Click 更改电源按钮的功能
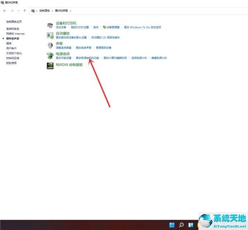The height and width of the screenshot is (230, 248). (x=88, y=58)
